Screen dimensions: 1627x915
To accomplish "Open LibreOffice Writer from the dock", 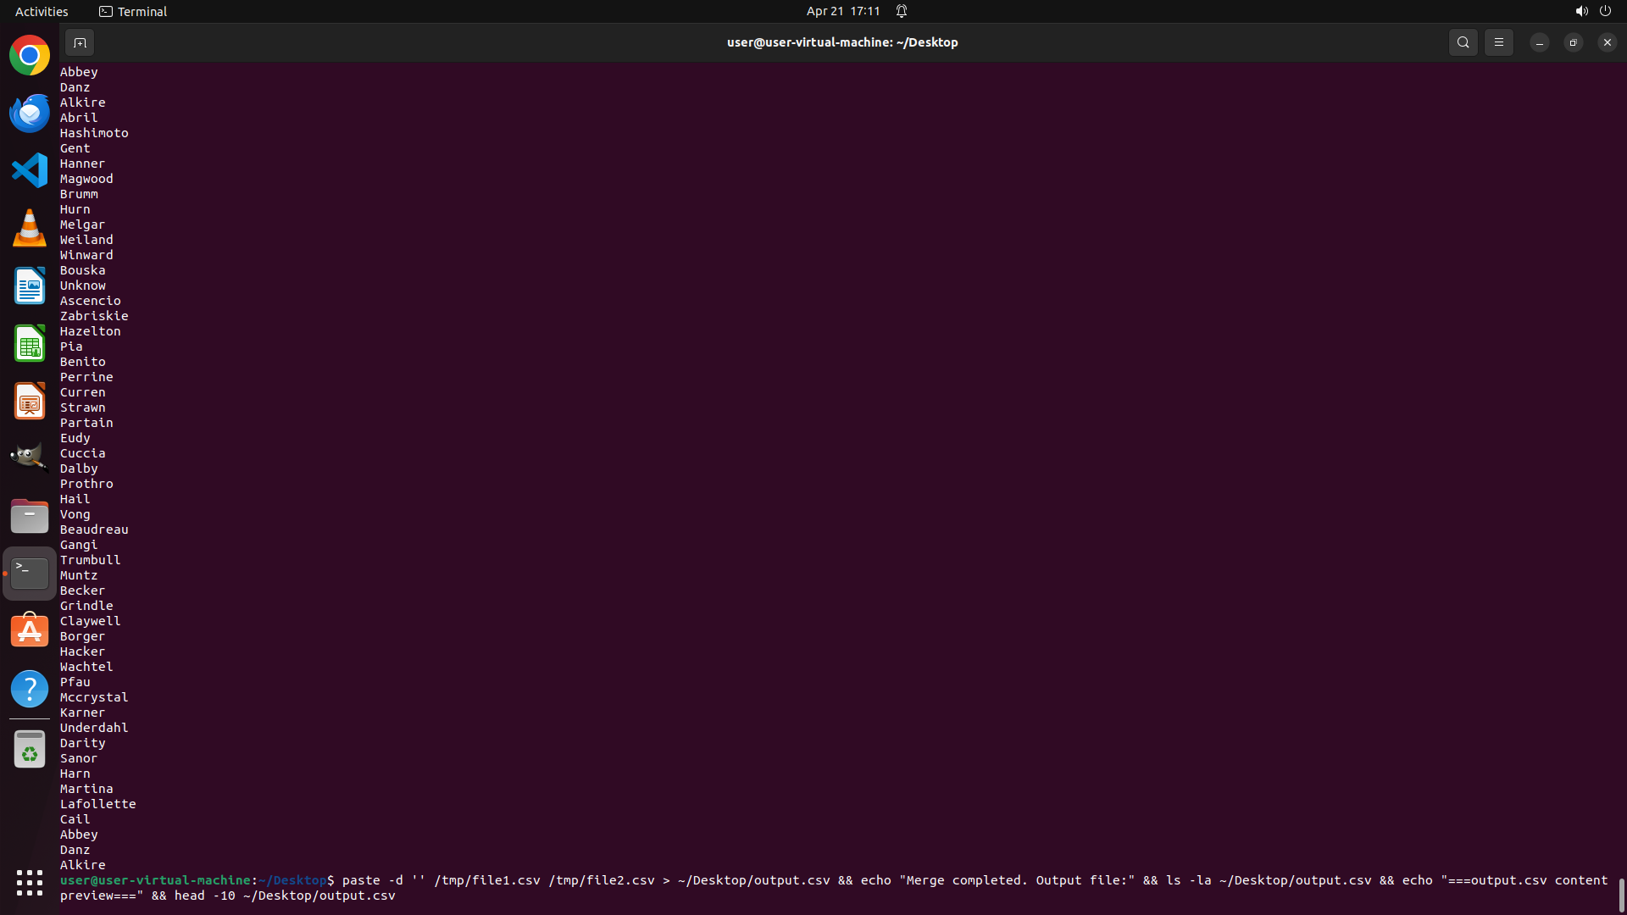I will click(30, 286).
